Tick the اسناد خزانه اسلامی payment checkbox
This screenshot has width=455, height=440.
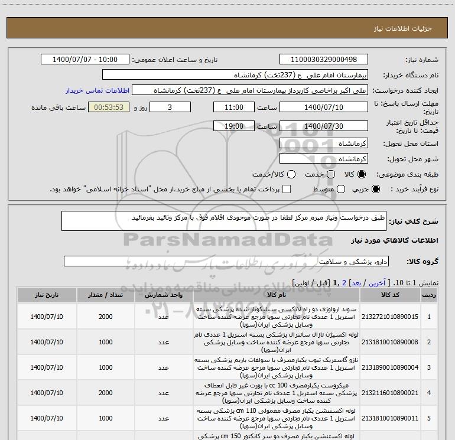(x=287, y=189)
